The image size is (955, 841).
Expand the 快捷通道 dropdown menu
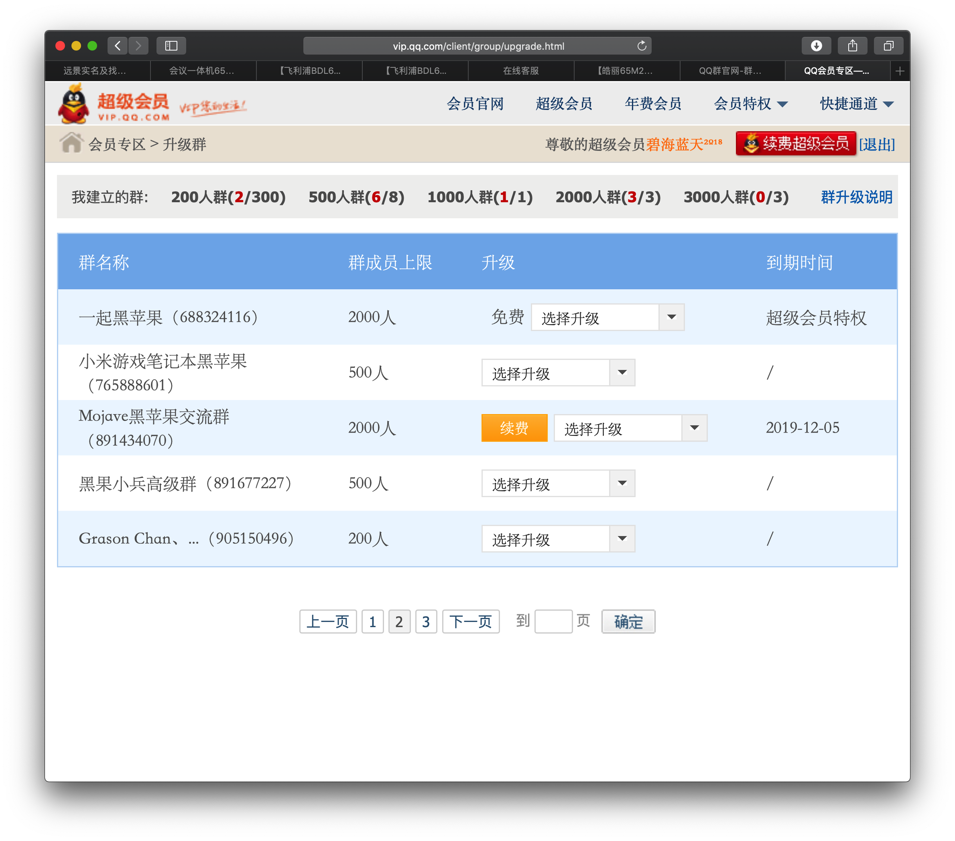[857, 103]
